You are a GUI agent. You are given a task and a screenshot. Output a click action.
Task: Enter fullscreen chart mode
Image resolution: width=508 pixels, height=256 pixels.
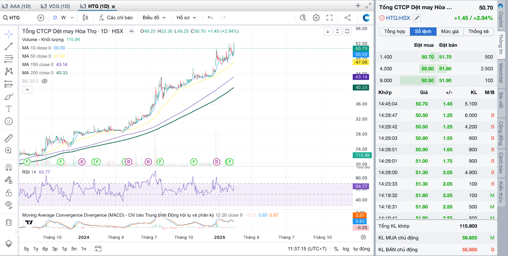point(330,18)
